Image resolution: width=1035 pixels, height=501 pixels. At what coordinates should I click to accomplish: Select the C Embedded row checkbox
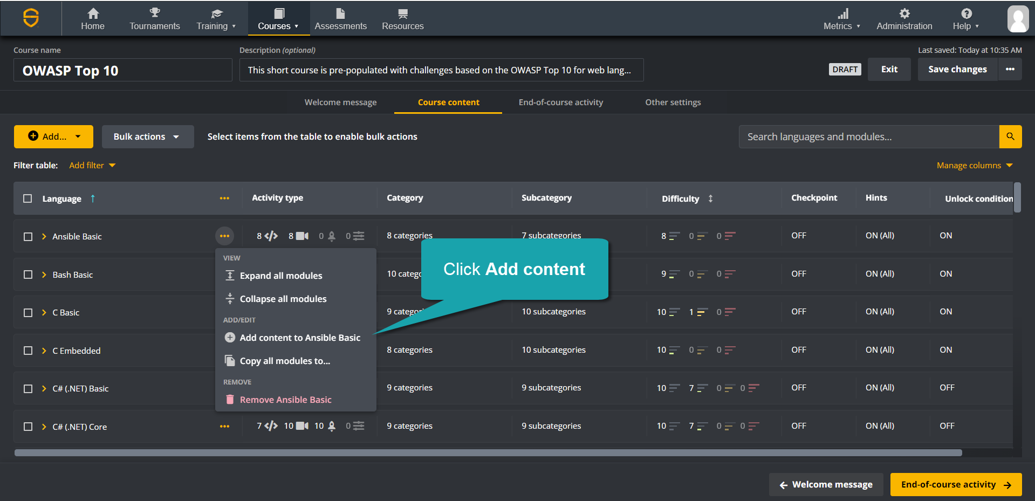click(x=28, y=351)
